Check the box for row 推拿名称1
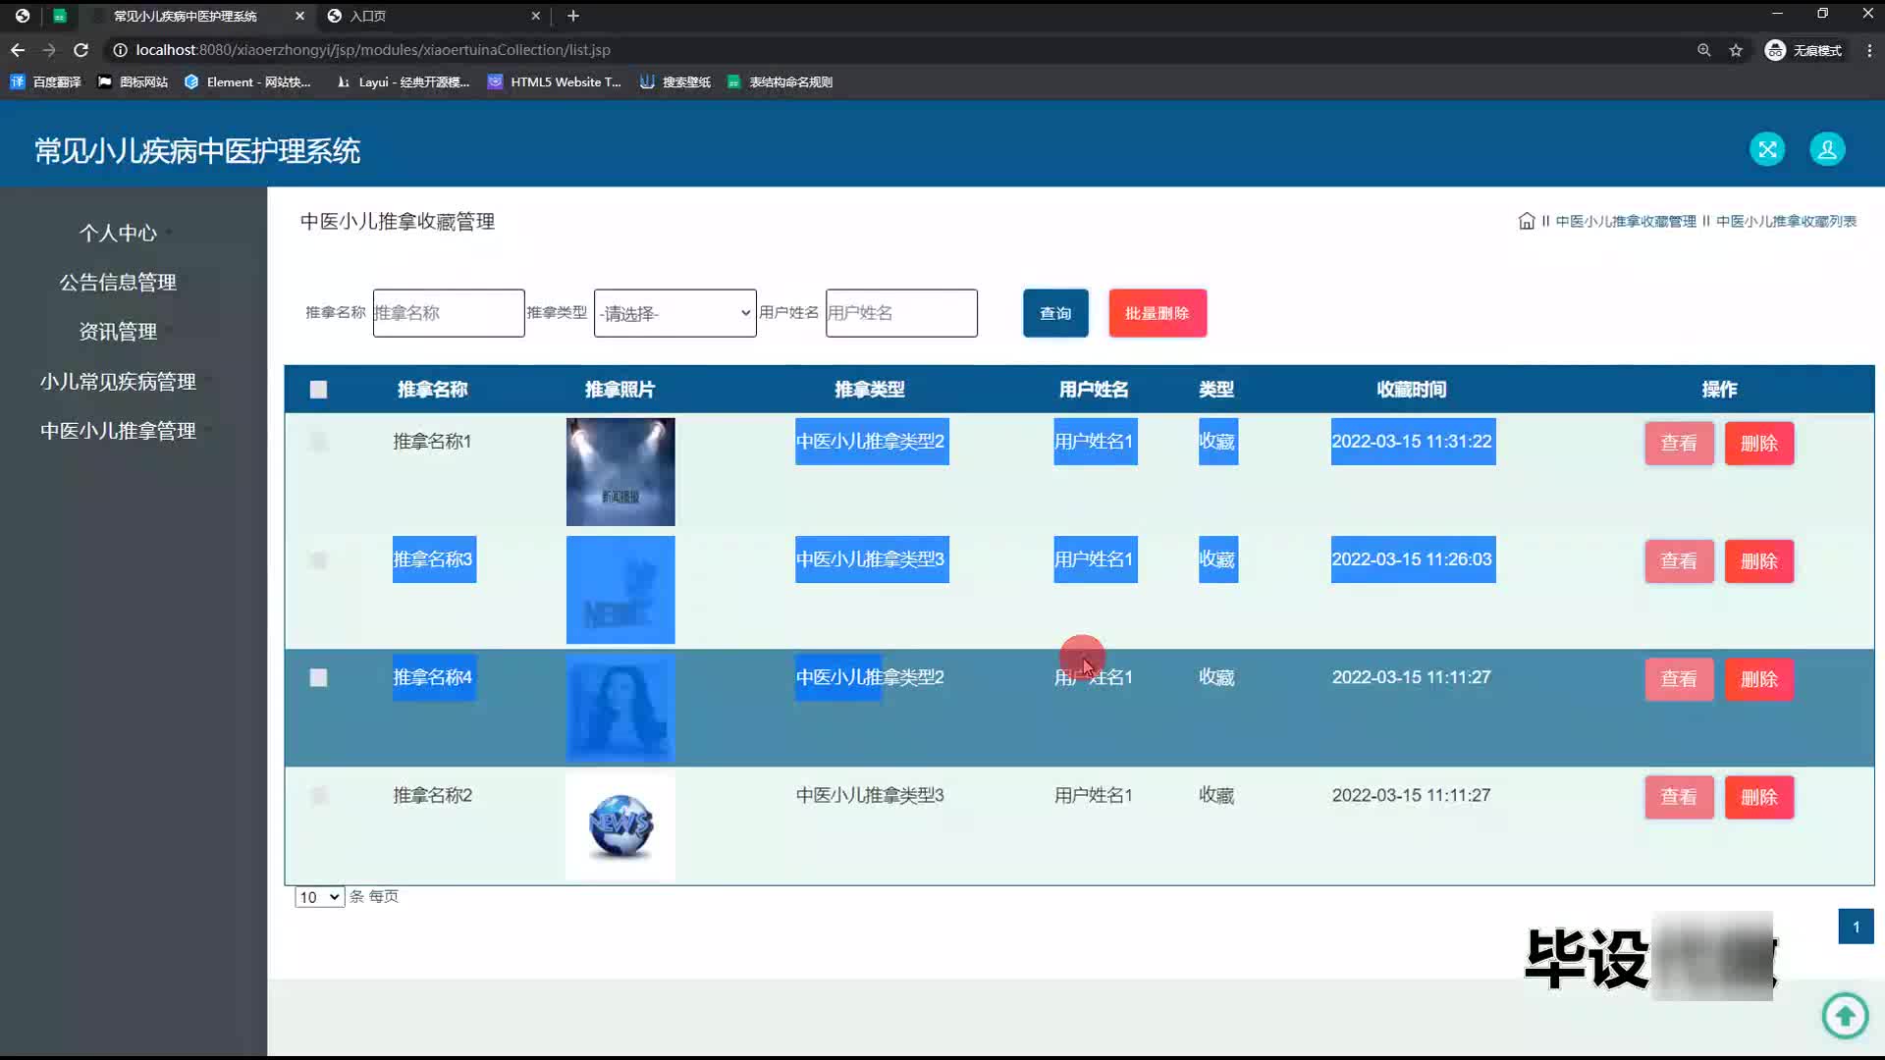The height and width of the screenshot is (1060, 1885). click(318, 442)
